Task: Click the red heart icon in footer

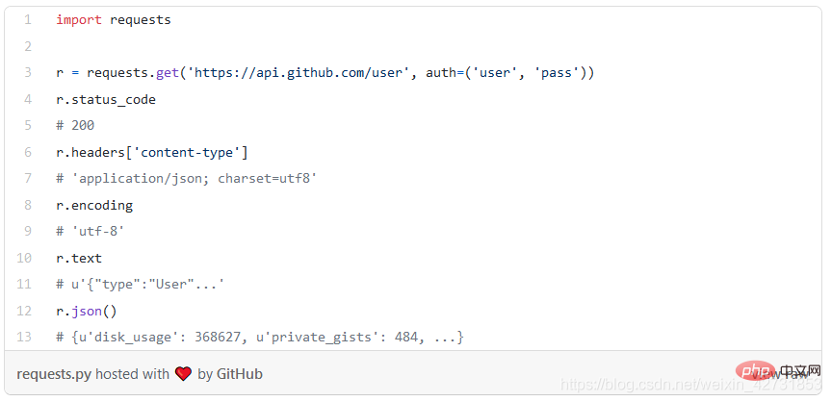Action: tap(184, 374)
